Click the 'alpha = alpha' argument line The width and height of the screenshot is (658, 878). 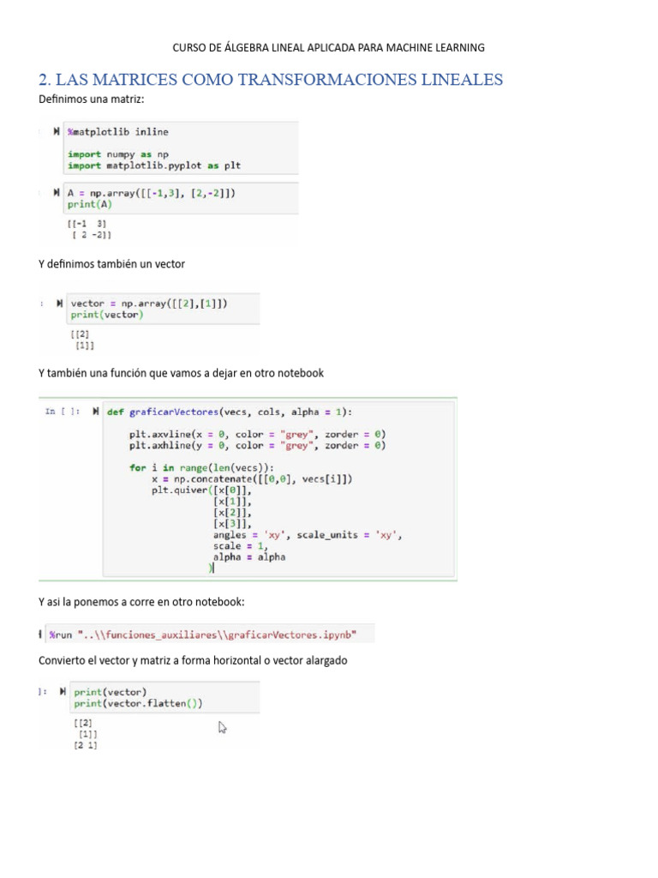[249, 557]
